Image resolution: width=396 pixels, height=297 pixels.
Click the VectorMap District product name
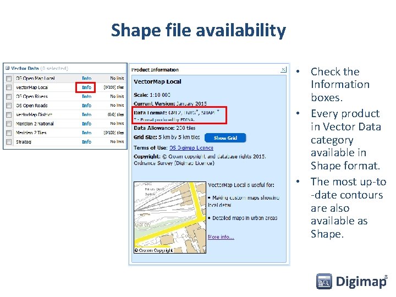[34, 114]
